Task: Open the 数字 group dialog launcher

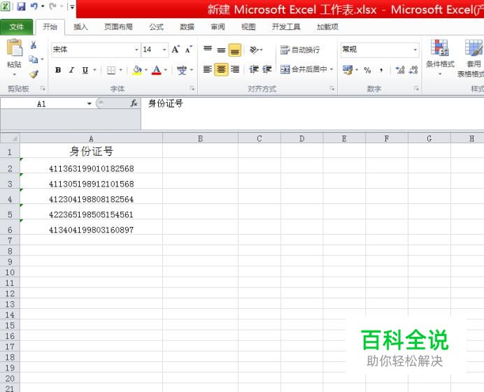Action: click(x=416, y=89)
